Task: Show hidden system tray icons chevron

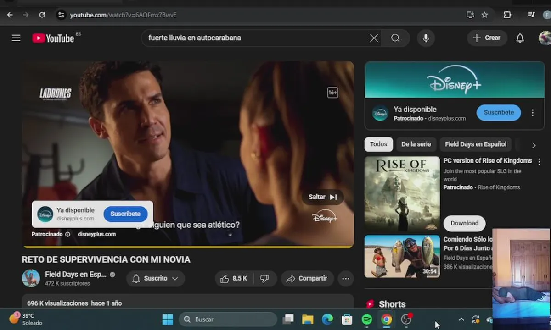Action: (461, 319)
